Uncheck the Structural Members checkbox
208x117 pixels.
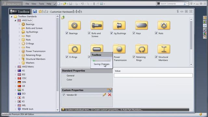(156, 57)
